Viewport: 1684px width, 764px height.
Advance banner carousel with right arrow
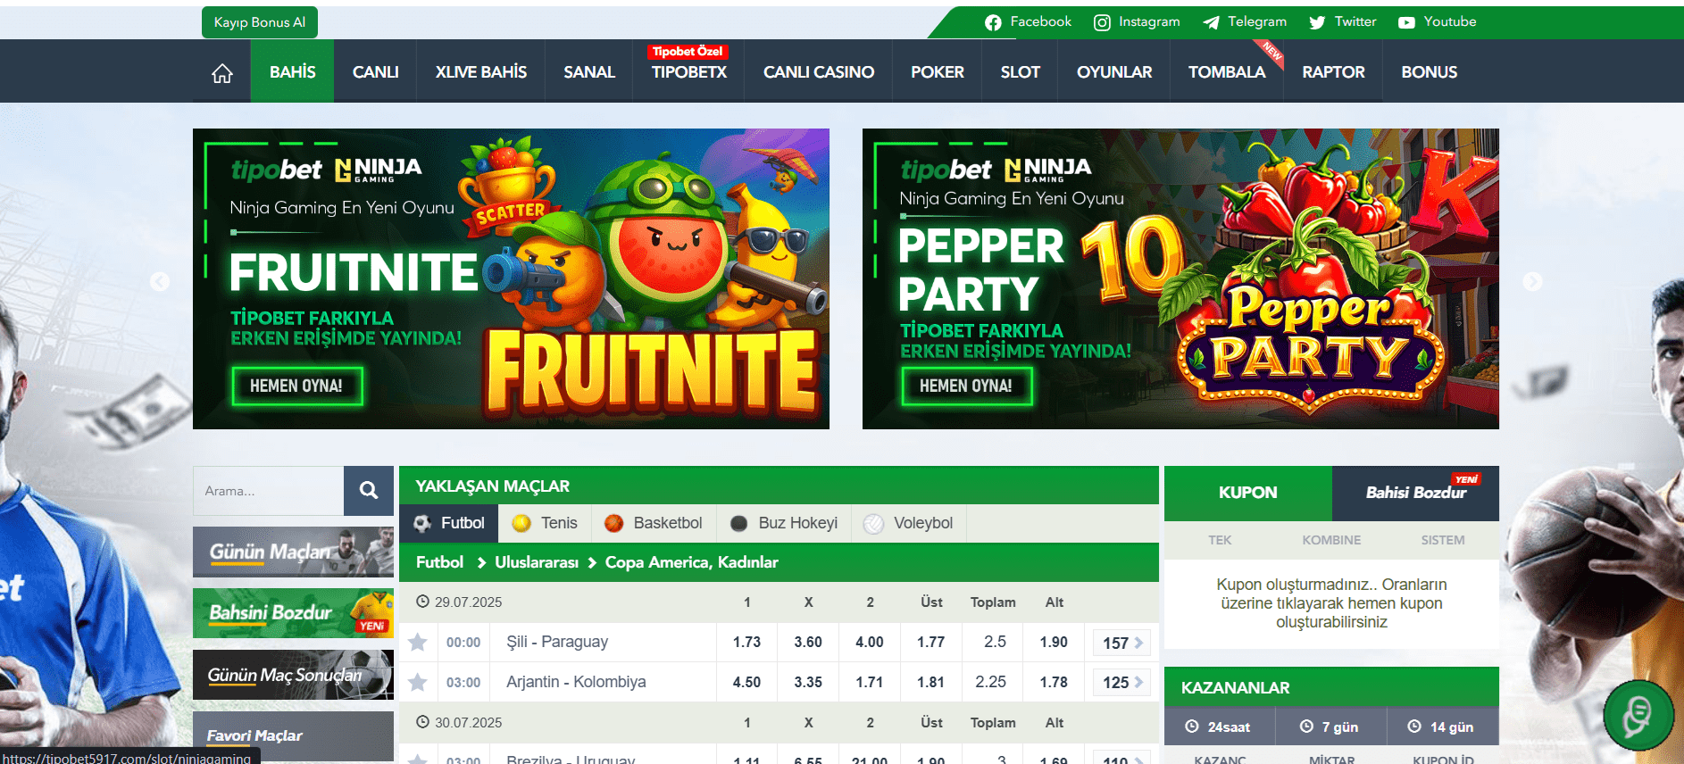point(1532,281)
